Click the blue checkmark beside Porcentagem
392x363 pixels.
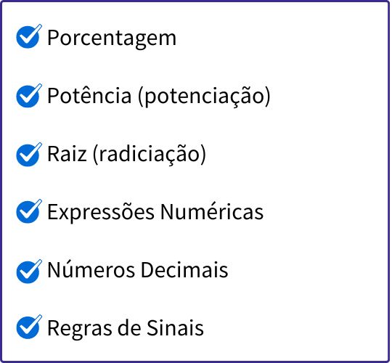29,36
